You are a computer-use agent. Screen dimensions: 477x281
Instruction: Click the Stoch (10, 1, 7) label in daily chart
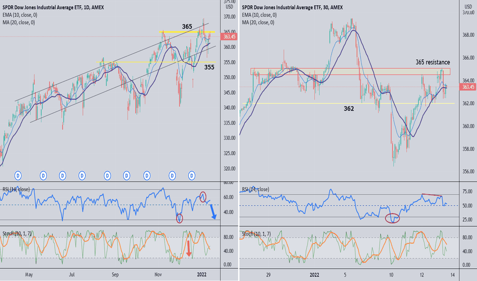click(17, 233)
